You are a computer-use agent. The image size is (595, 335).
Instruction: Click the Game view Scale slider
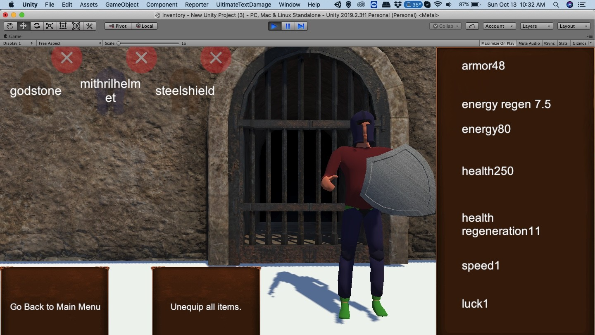coord(149,43)
